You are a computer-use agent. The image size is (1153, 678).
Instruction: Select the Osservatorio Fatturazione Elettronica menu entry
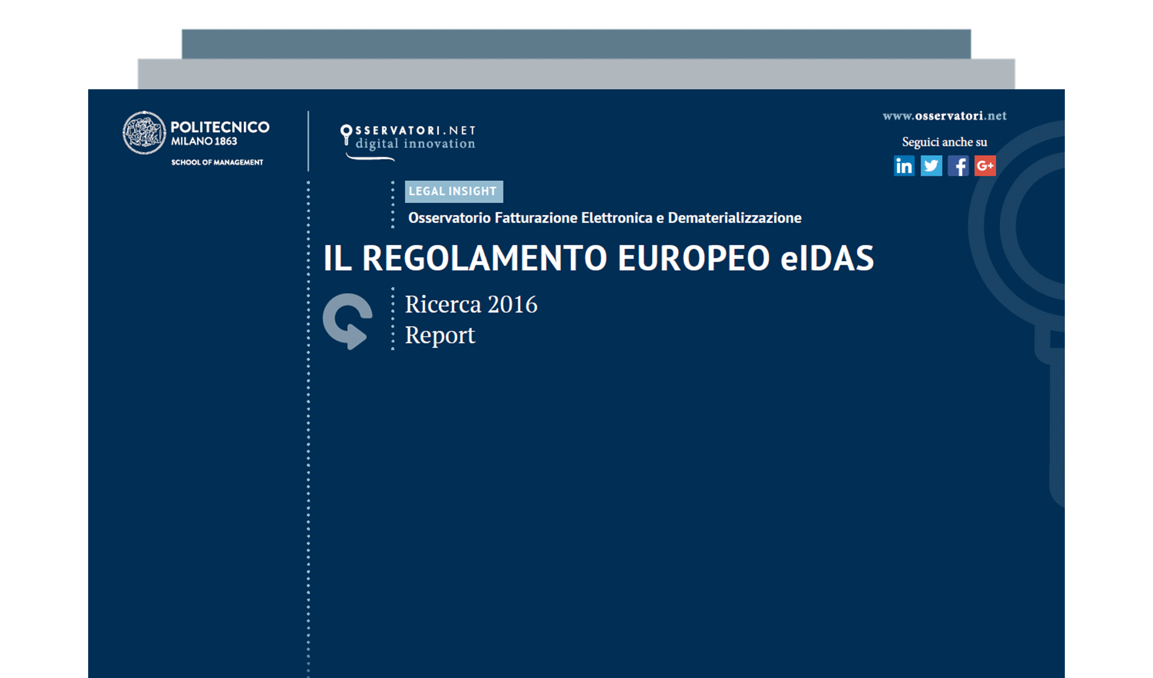pos(605,218)
